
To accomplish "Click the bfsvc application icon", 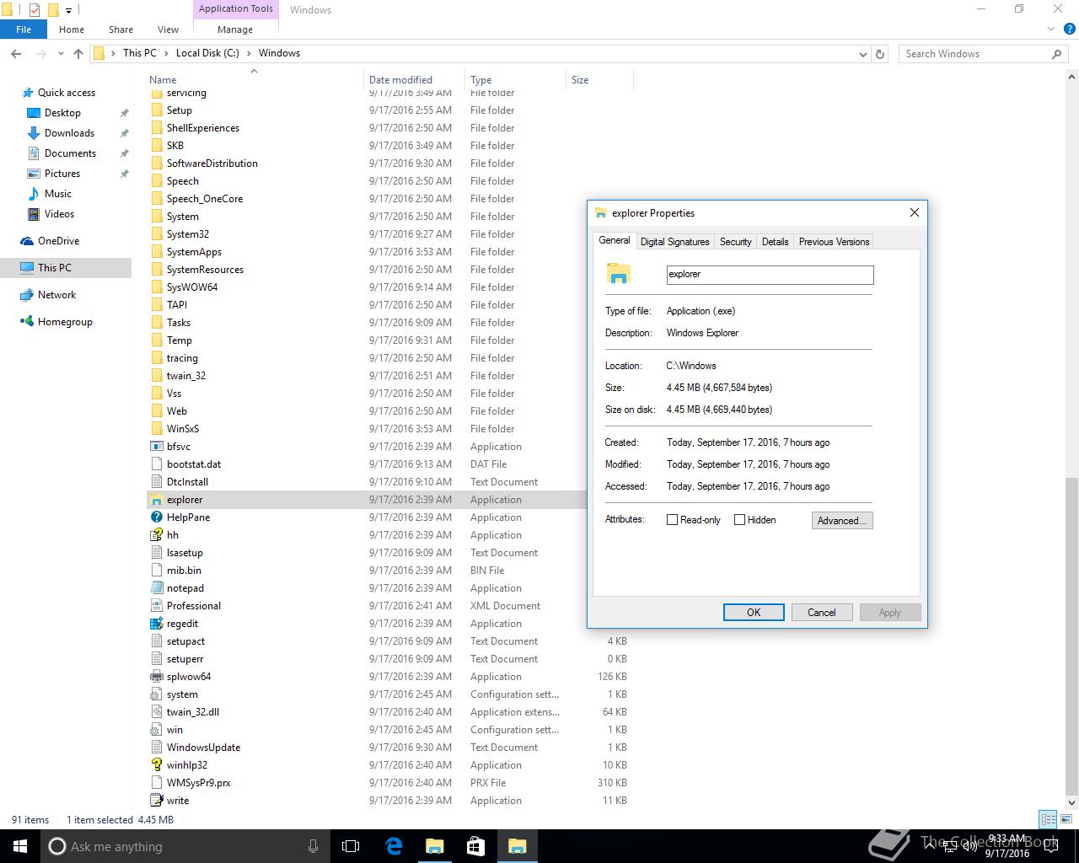I will tap(156, 447).
